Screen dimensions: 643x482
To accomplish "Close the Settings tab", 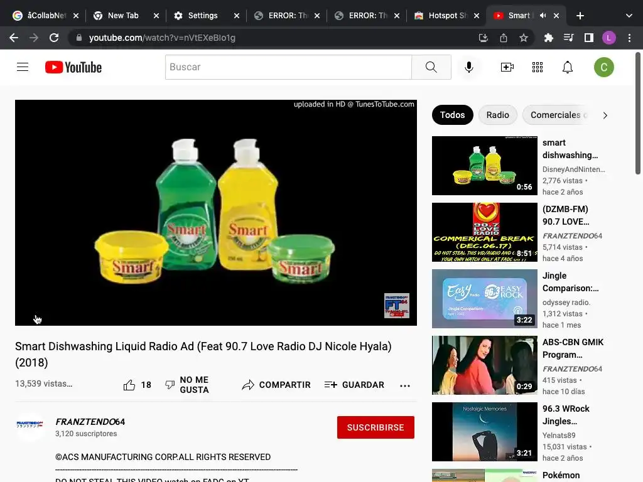I will tap(237, 16).
